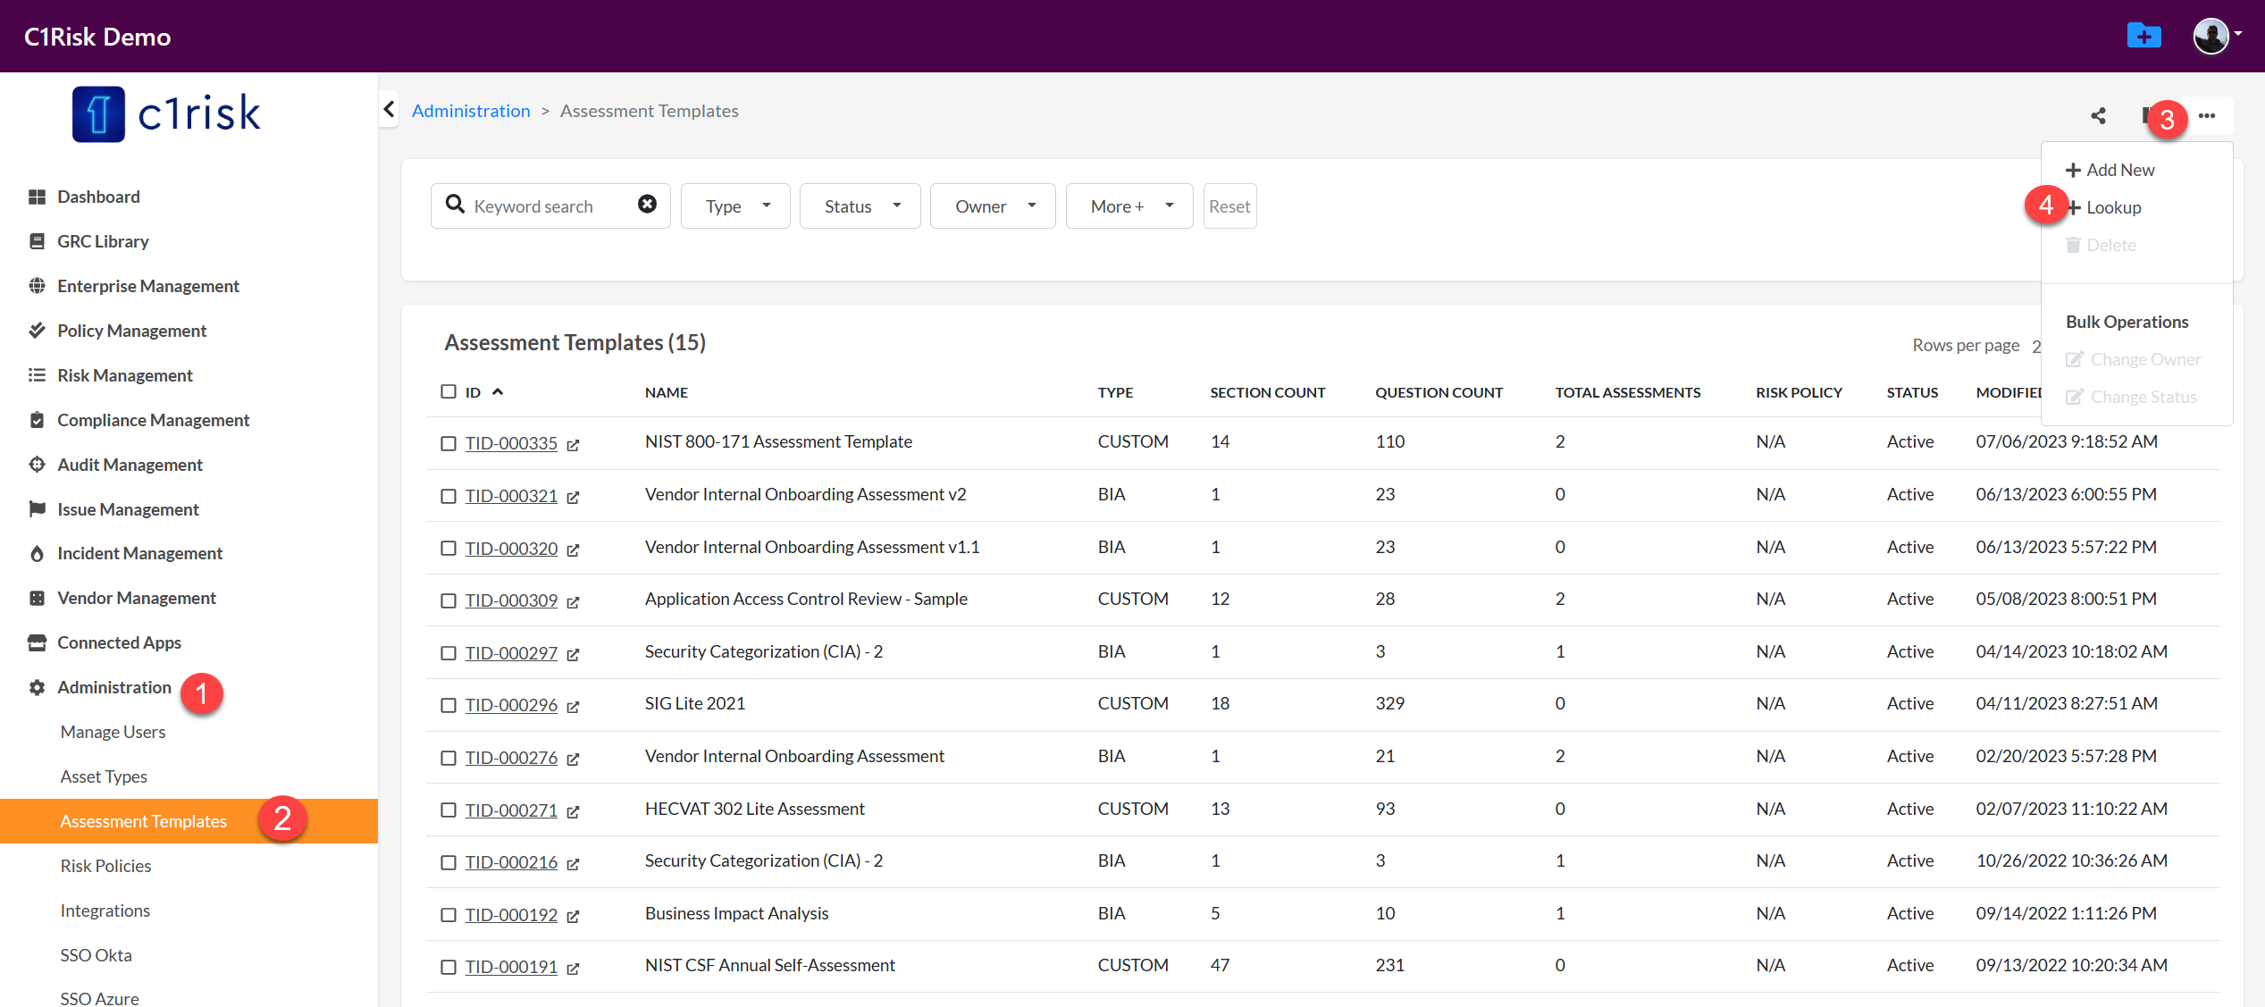Viewport: 2265px width, 1007px height.
Task: Open Risk Policies in the sidebar
Action: (x=105, y=866)
